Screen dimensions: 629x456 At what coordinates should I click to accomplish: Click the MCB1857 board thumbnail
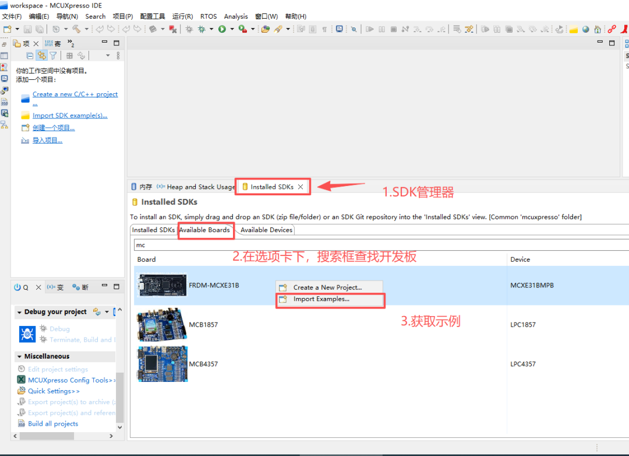pos(162,325)
